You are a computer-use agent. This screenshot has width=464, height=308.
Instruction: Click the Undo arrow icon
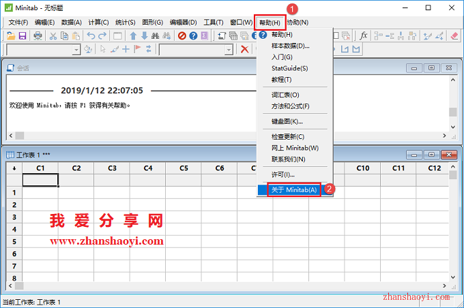pos(91,35)
